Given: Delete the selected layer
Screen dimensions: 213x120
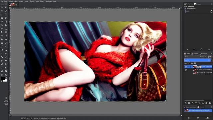Looking at the screenshot, I should click(210, 103).
